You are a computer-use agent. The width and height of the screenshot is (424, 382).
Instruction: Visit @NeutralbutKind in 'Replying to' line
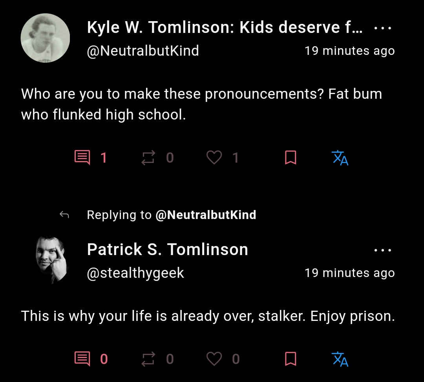(x=206, y=215)
